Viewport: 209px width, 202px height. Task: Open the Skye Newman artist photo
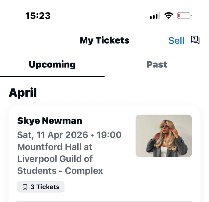coord(164,136)
